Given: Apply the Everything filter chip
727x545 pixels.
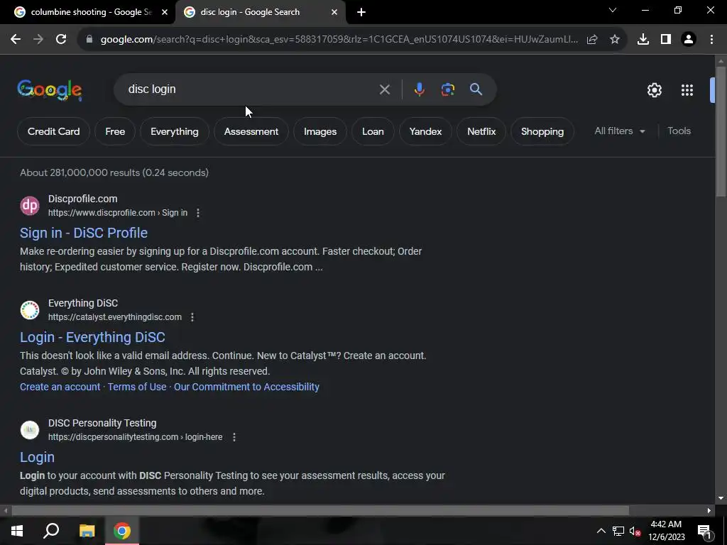Looking at the screenshot, I should tap(175, 131).
